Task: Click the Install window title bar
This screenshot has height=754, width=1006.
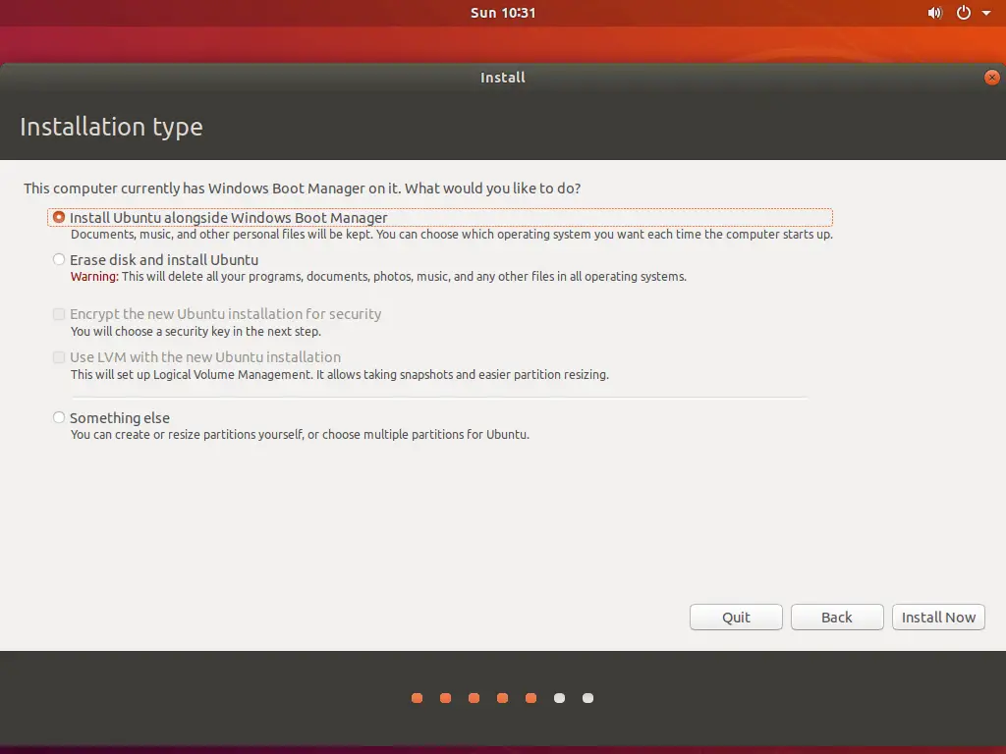Action: pyautogui.click(x=503, y=77)
